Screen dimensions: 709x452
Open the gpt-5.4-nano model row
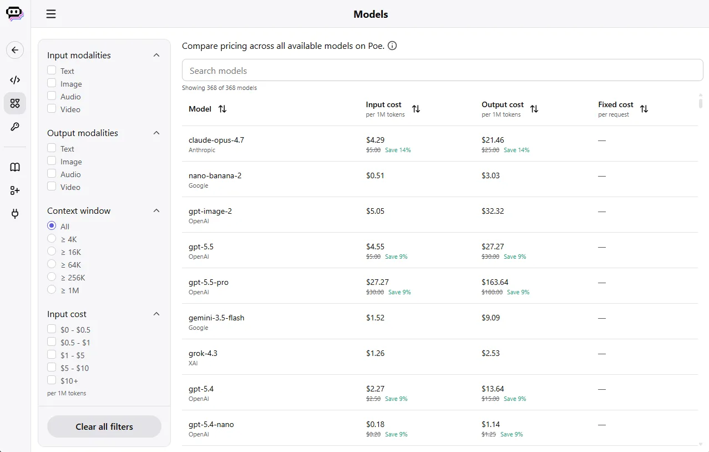[x=440, y=428]
